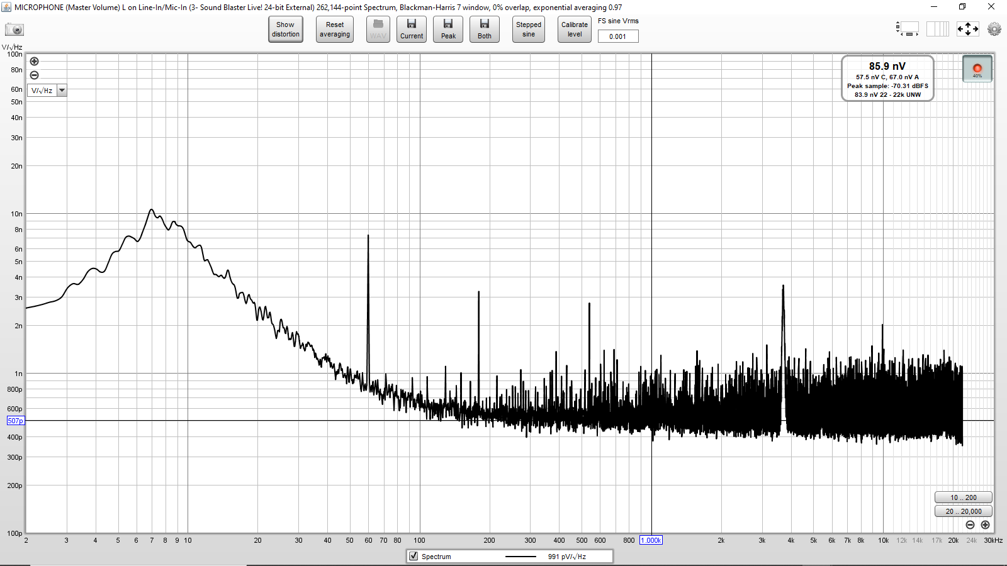Viewport: 1007px width, 566px height.
Task: Click the FS sine Vrms input field
Action: click(x=618, y=36)
